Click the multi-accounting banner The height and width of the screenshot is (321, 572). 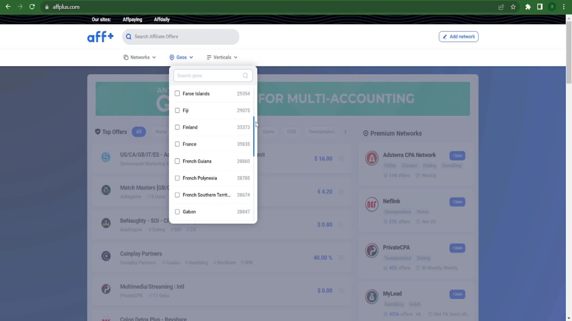(282, 99)
